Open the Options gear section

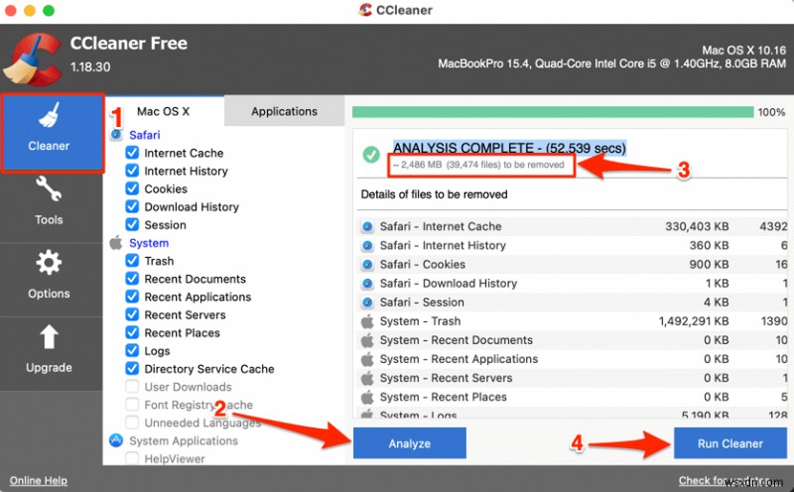(x=49, y=275)
